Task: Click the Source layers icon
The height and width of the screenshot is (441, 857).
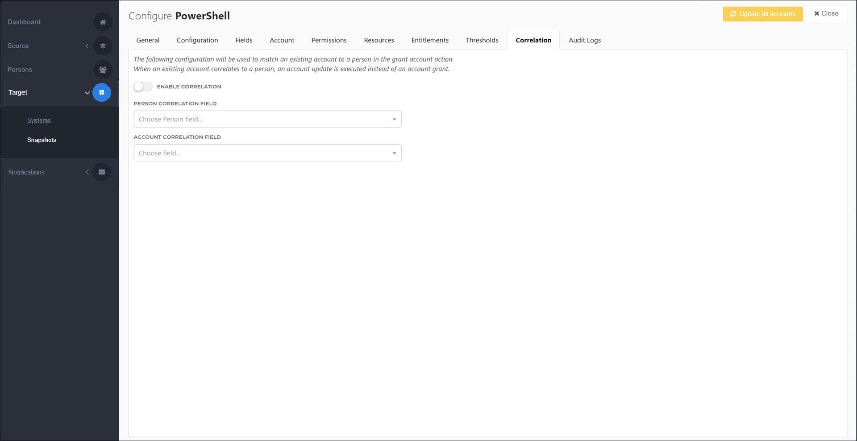Action: (x=103, y=46)
